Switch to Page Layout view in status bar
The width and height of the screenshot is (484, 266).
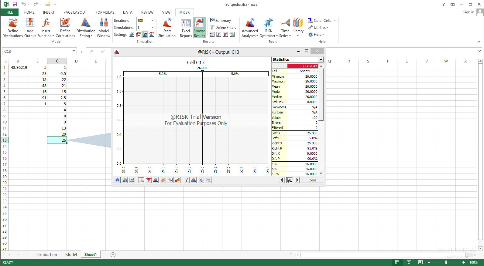[409, 262]
